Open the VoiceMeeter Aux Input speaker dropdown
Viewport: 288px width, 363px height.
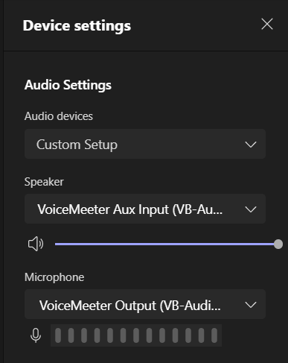click(x=145, y=209)
